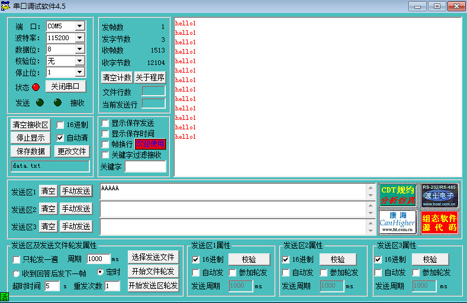The width and height of the screenshot is (467, 303).
Task: Click 手动发送 for 发送区3
Action: (x=76, y=227)
